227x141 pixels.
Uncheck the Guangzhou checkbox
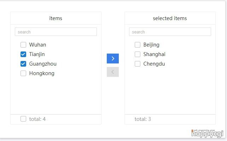(x=23, y=64)
